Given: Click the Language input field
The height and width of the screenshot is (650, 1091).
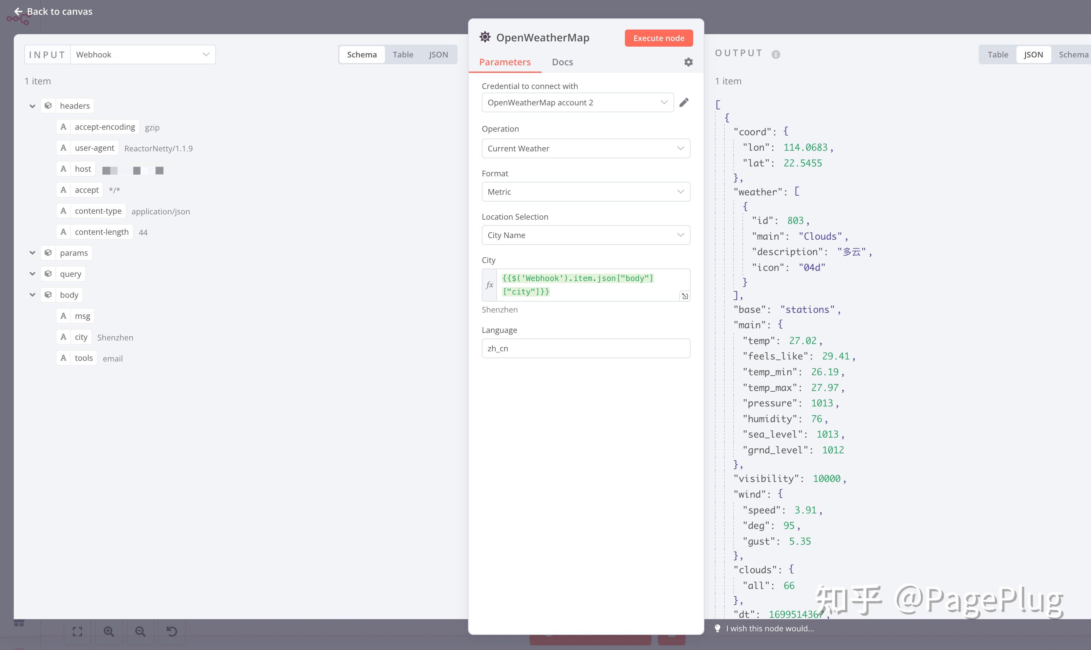Looking at the screenshot, I should [x=585, y=348].
